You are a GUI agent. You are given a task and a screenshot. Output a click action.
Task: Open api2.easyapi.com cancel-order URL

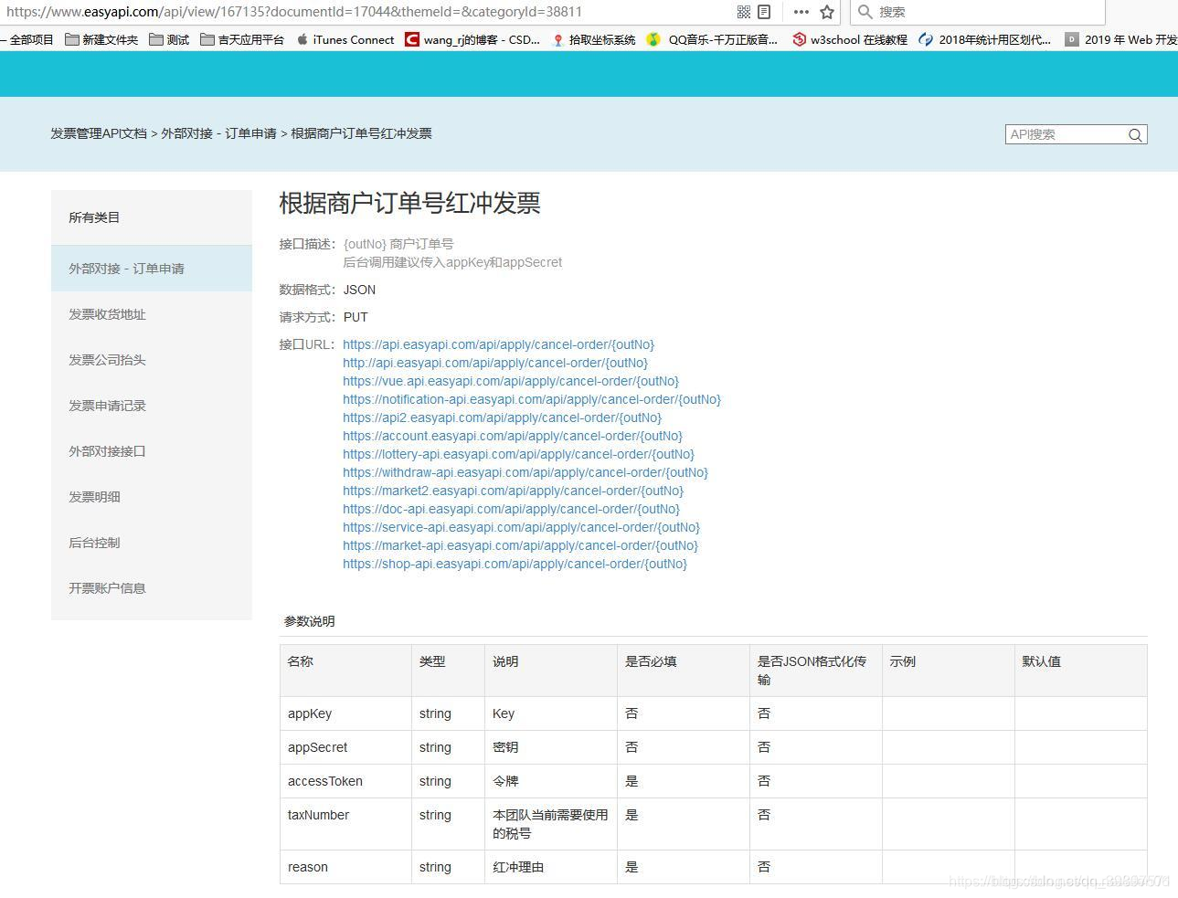503,417
